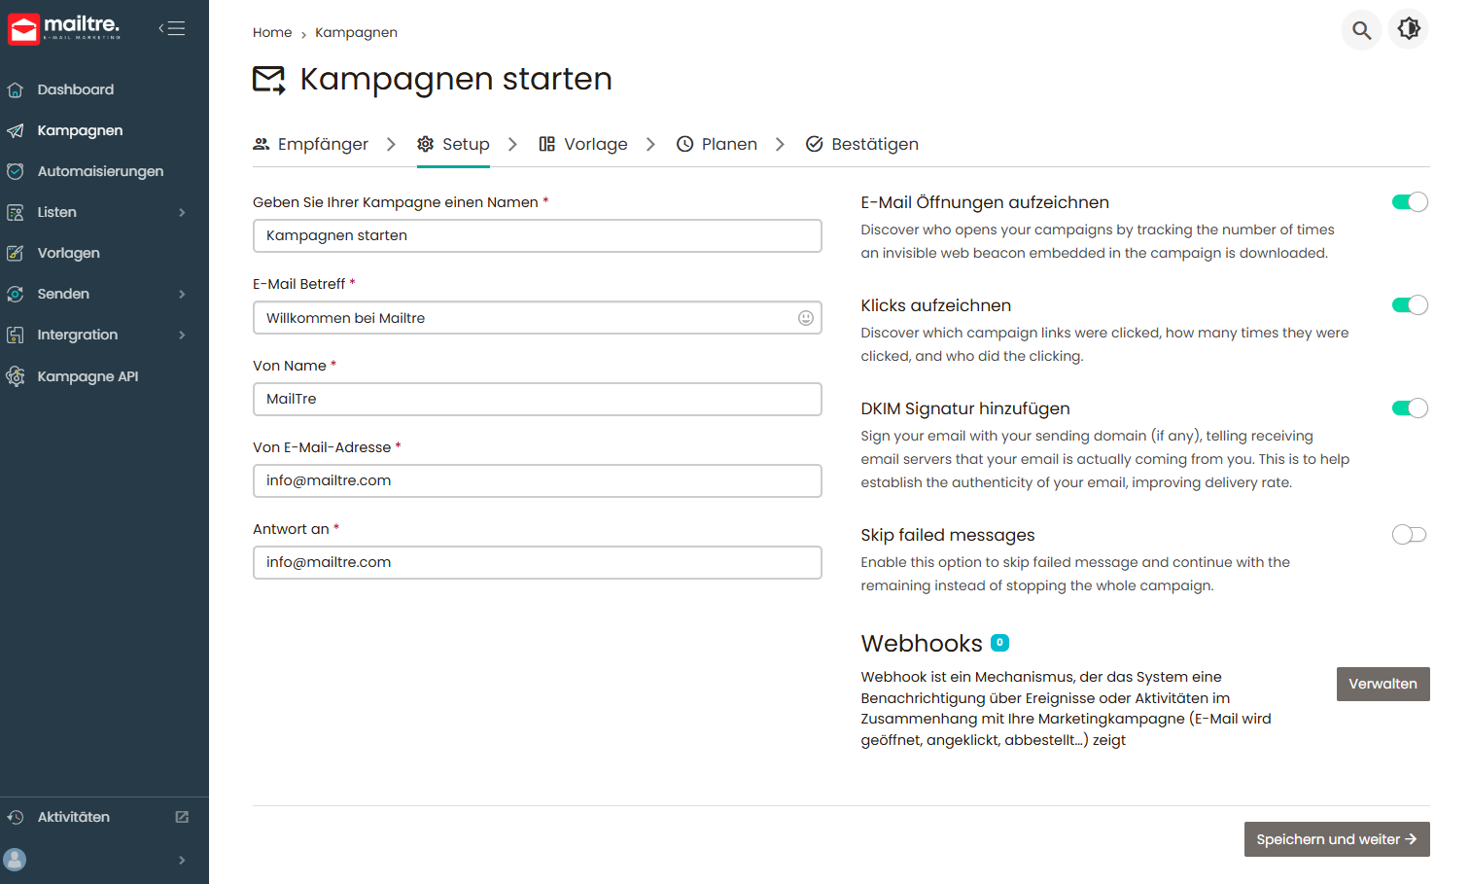The width and height of the screenshot is (1470, 884).
Task: Turn off Klicks aufzeichnen
Action: point(1410,304)
